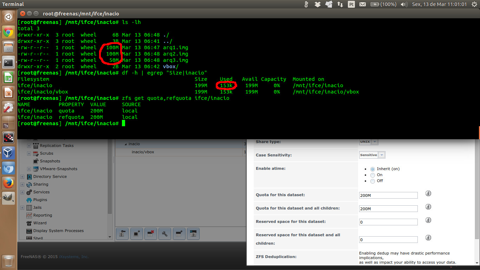Open Plugins in sidebar tree

coord(40,200)
